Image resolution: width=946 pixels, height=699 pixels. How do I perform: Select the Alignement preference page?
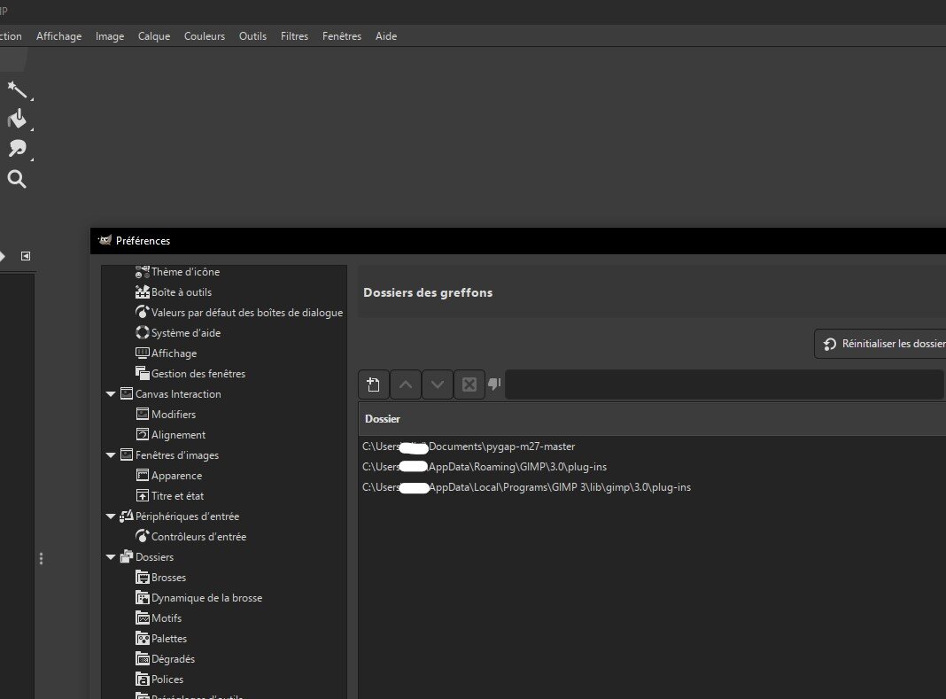(179, 435)
